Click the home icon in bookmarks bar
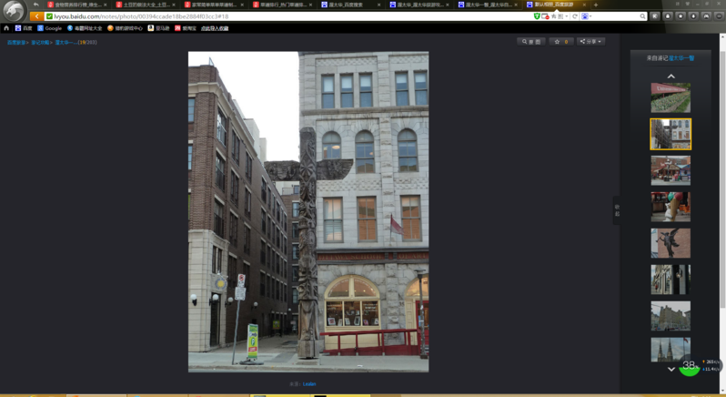The image size is (726, 397). pos(6,28)
